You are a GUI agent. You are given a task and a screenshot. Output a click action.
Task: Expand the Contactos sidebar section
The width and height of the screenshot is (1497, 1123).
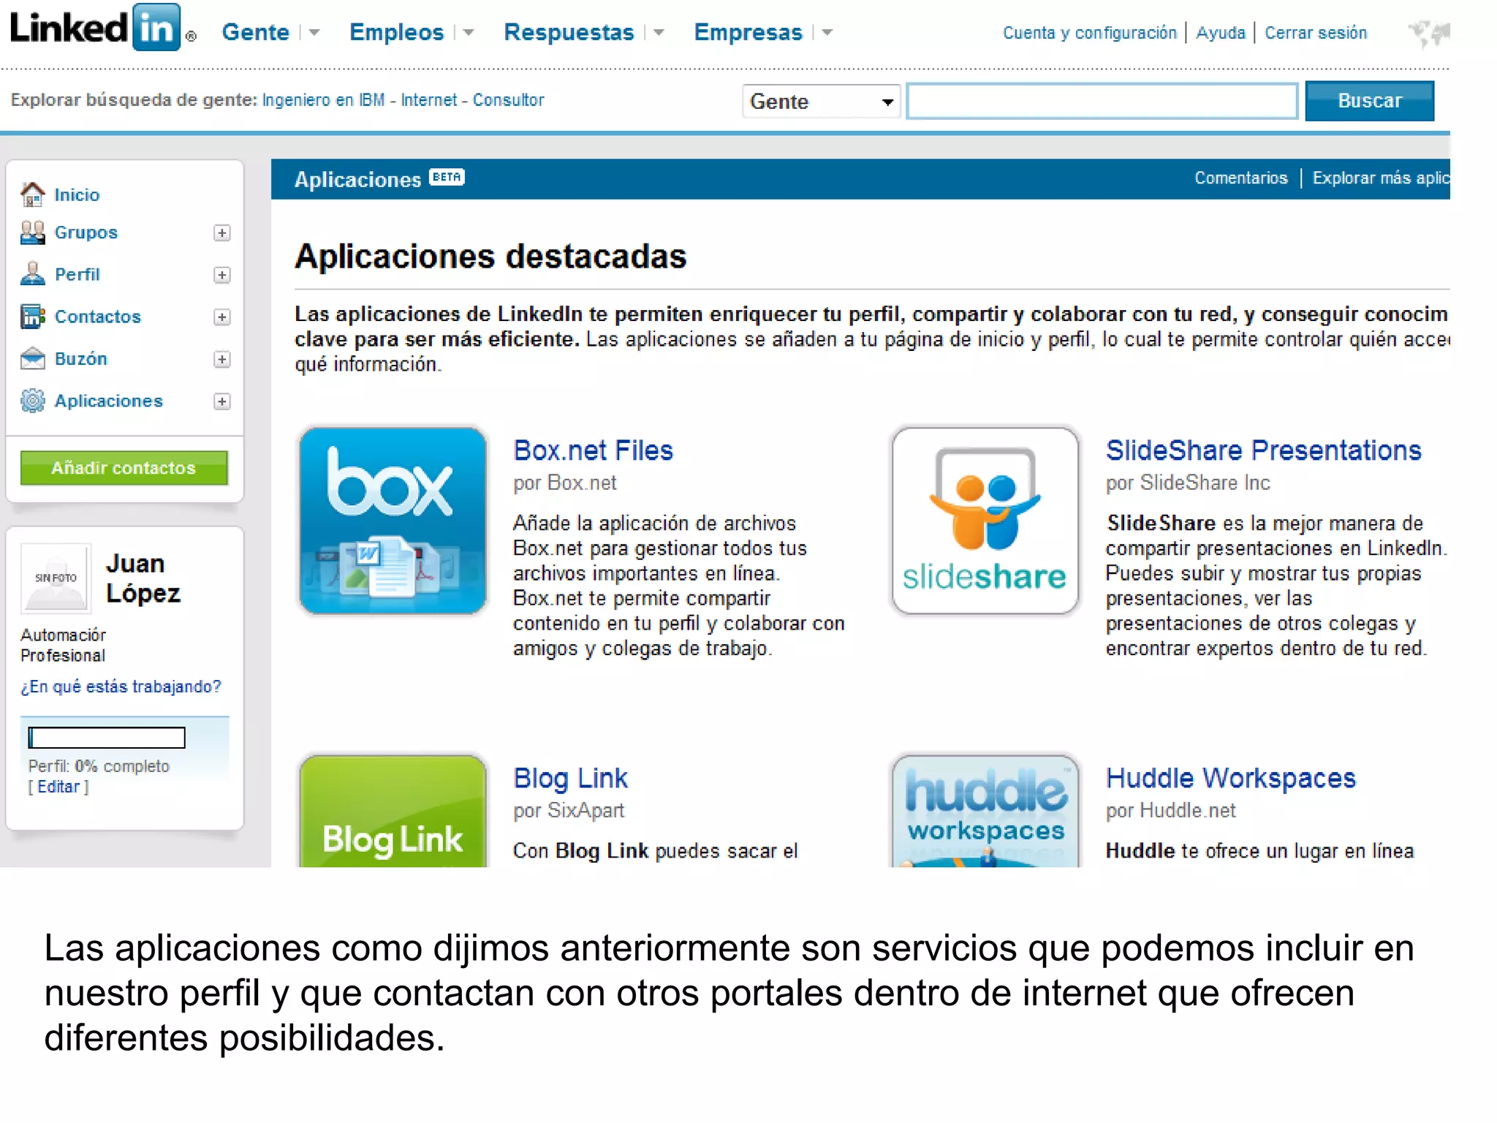coord(222,317)
